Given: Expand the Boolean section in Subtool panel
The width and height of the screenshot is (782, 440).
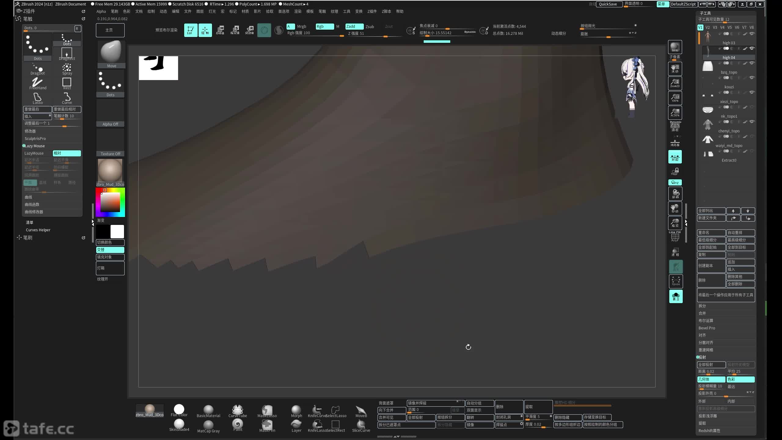Looking at the screenshot, I should pos(706,320).
